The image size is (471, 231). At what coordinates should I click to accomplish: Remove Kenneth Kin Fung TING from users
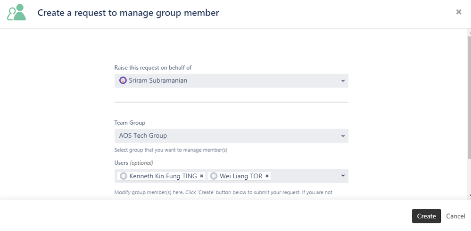202,176
